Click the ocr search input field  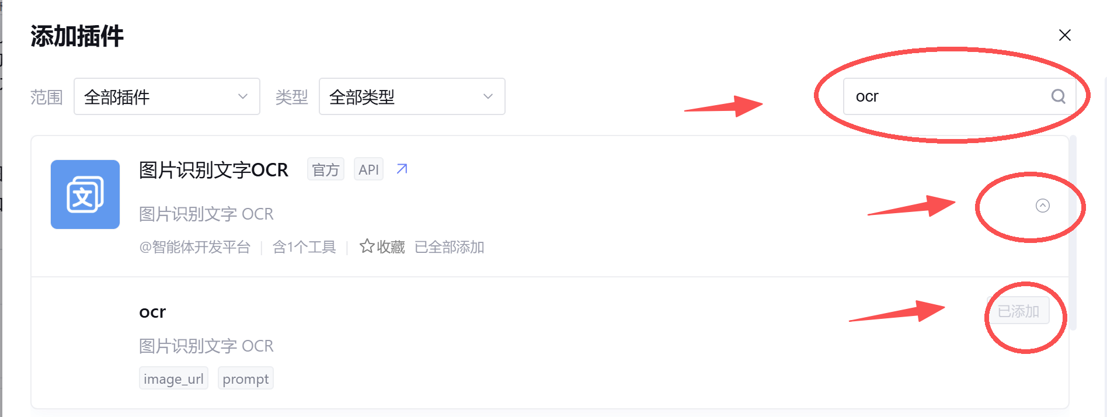pyautogui.click(x=959, y=96)
